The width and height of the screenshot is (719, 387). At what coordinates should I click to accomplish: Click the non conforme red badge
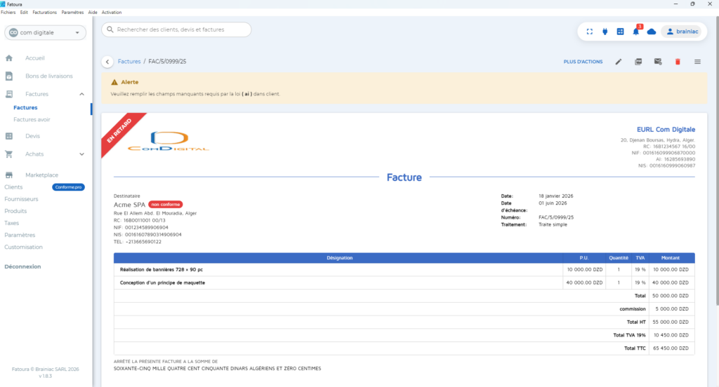[x=166, y=204]
